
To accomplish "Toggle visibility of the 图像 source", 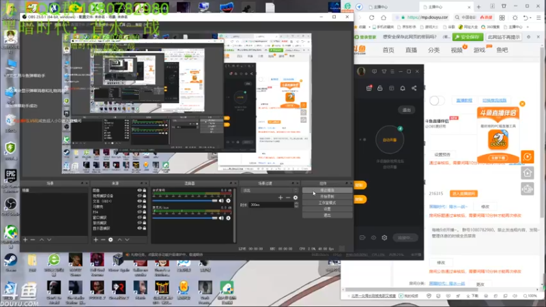I will point(139,190).
